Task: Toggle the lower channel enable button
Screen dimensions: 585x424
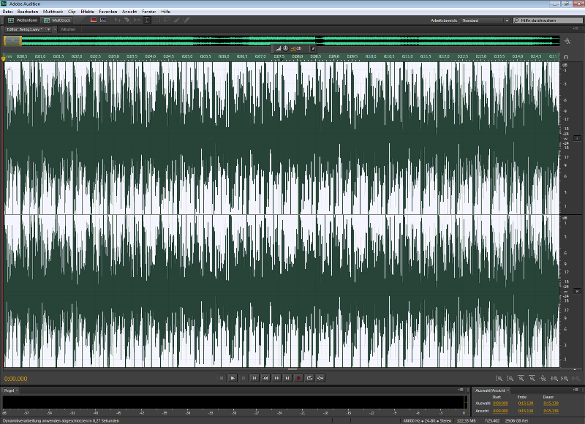Action: 577,291
